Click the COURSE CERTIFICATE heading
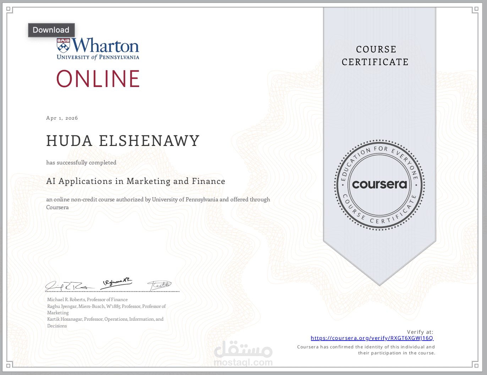 coord(376,56)
